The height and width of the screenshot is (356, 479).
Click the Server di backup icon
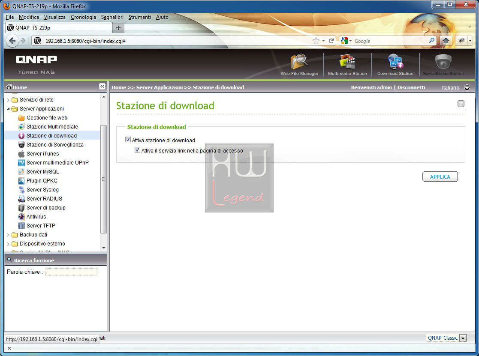coord(21,207)
